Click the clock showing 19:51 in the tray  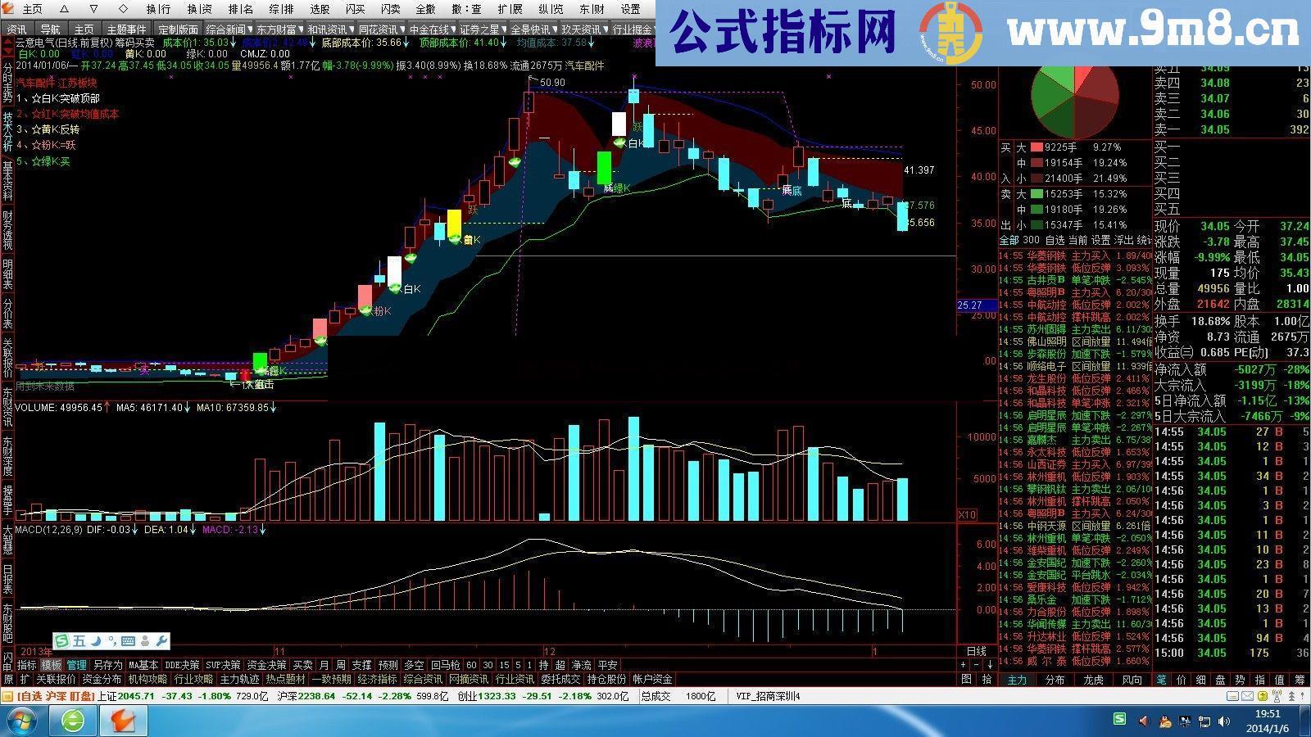pyautogui.click(x=1268, y=714)
